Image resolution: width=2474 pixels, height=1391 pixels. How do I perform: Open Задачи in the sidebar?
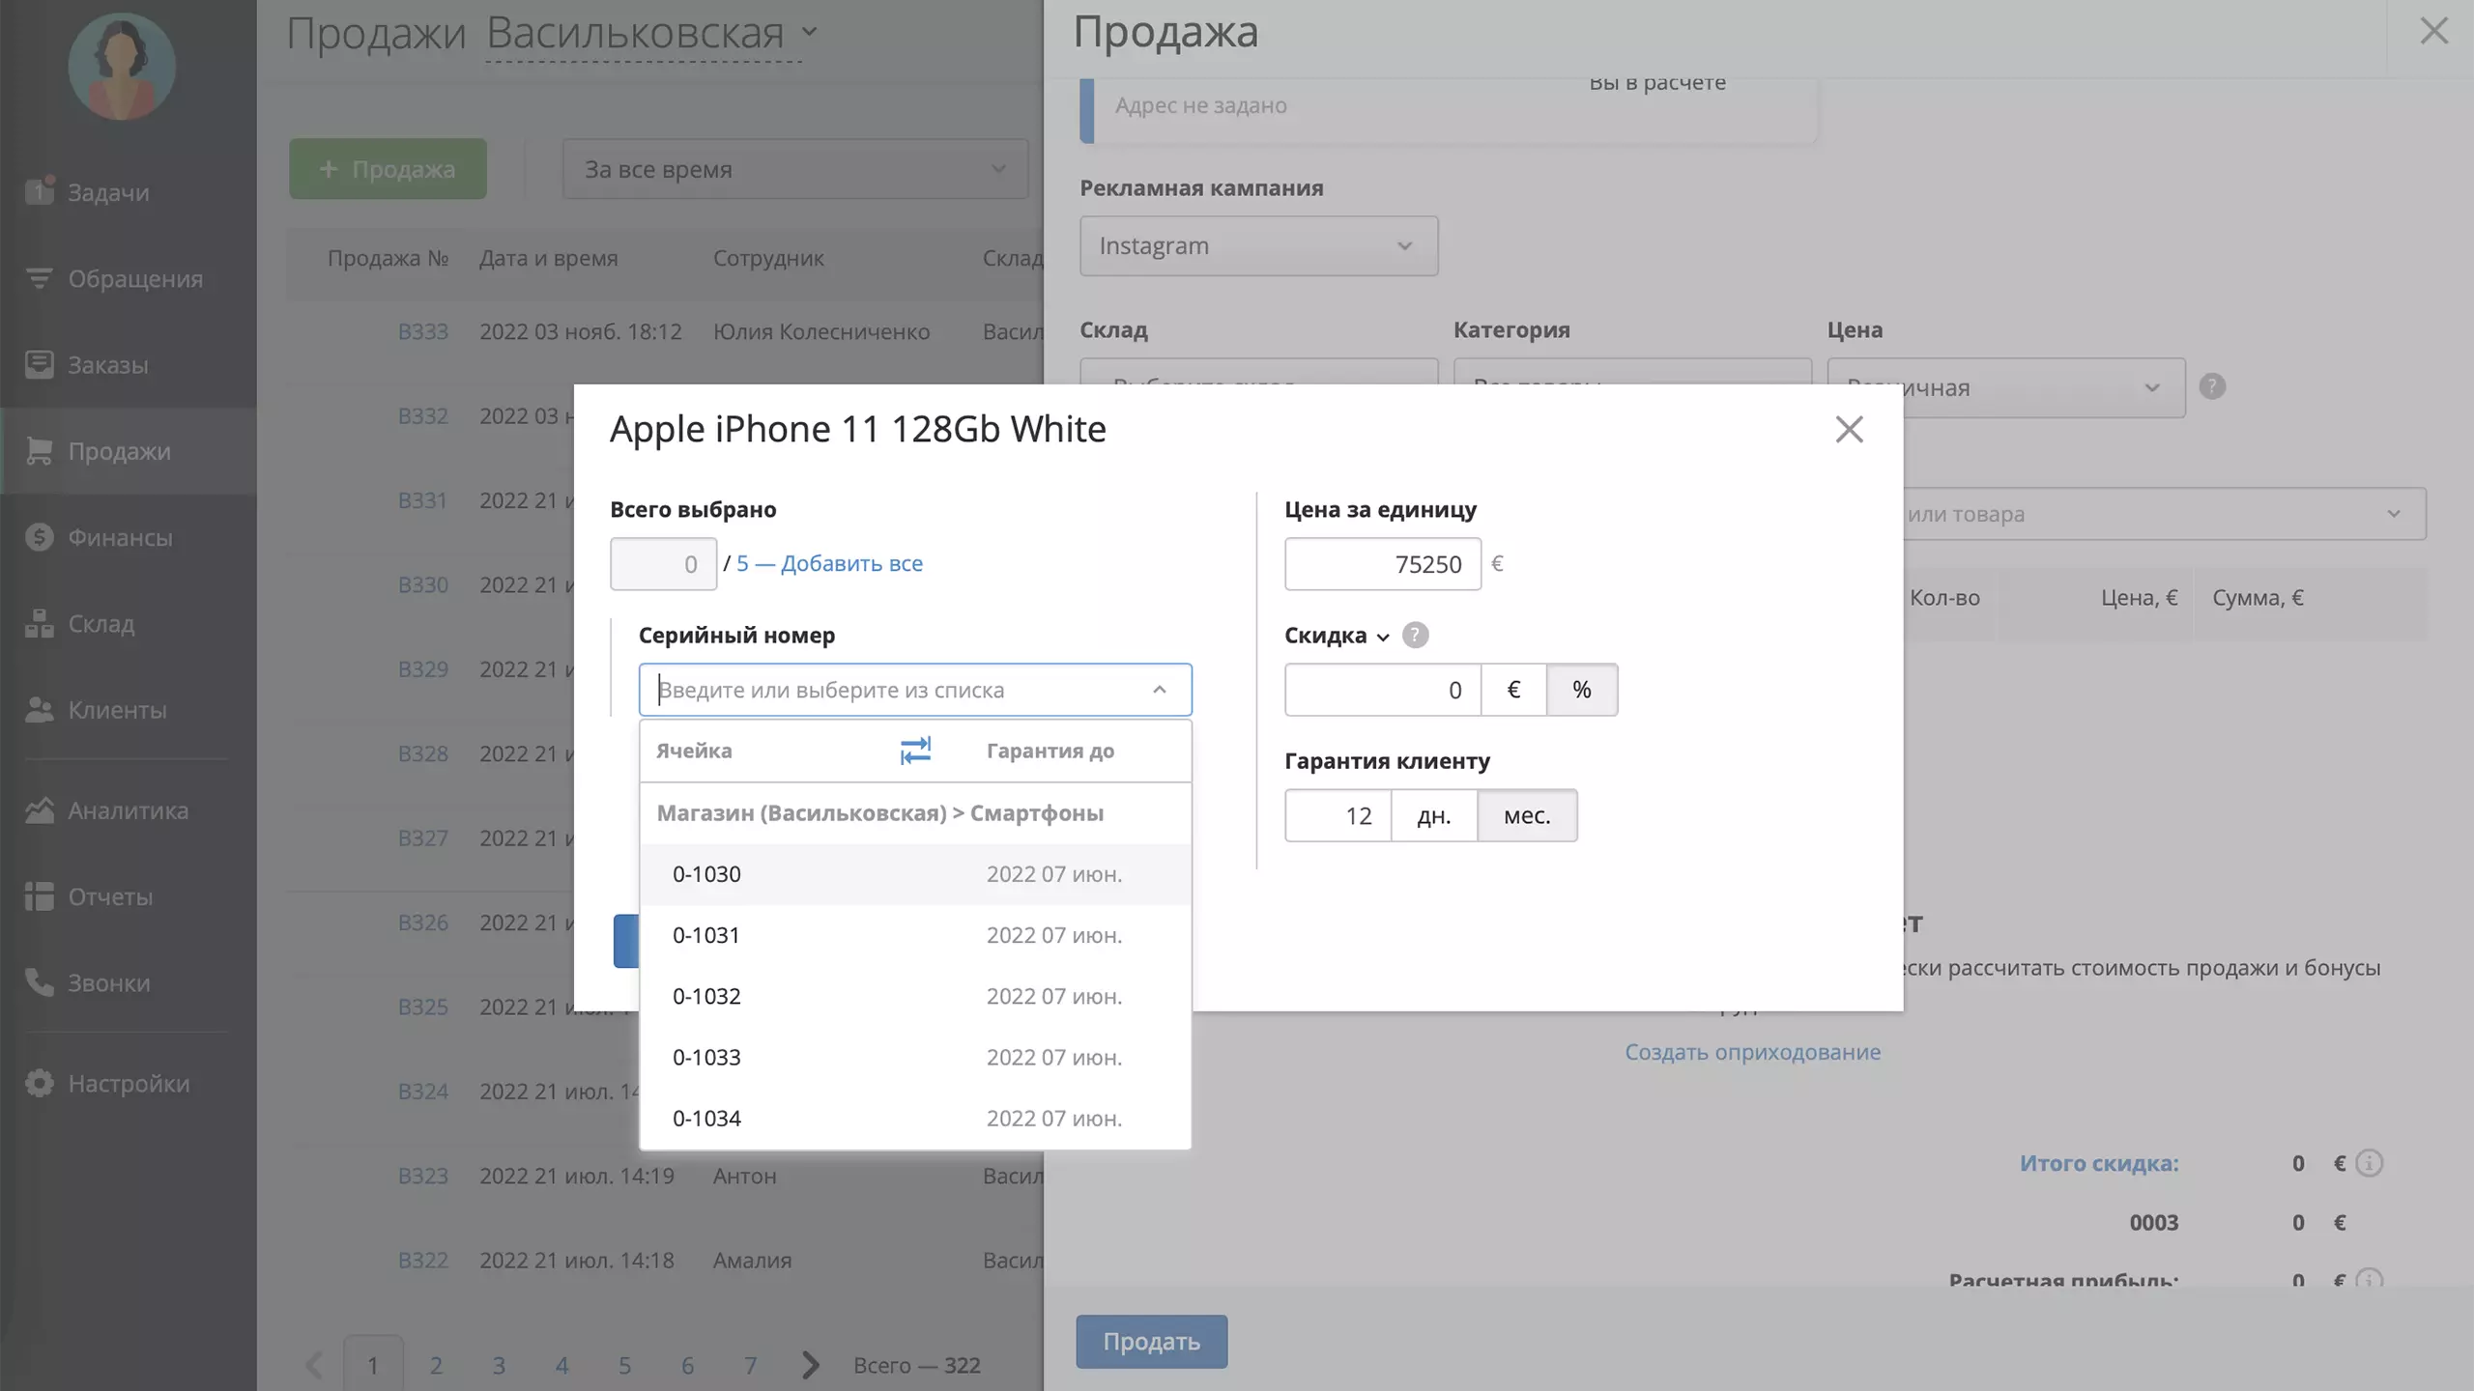[128, 192]
